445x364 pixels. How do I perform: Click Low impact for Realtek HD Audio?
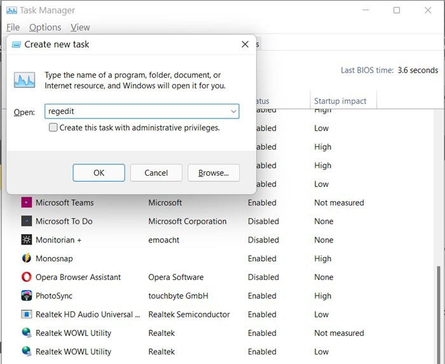click(x=321, y=314)
